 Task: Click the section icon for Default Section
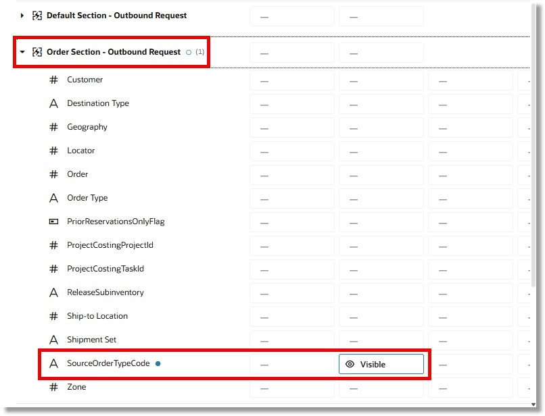(37, 16)
